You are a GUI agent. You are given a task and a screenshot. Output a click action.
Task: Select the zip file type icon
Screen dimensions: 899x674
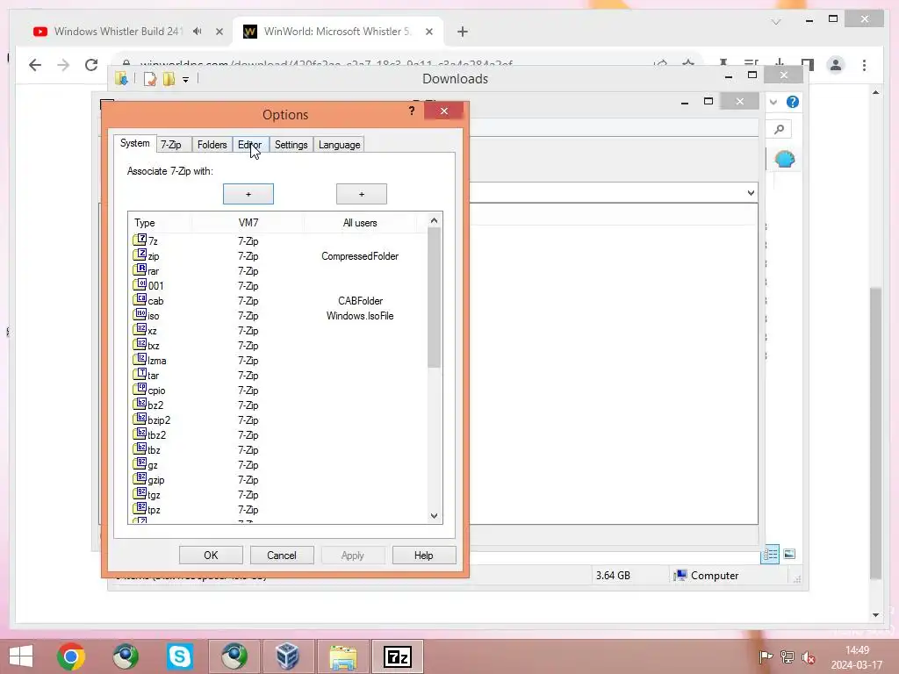click(140, 255)
